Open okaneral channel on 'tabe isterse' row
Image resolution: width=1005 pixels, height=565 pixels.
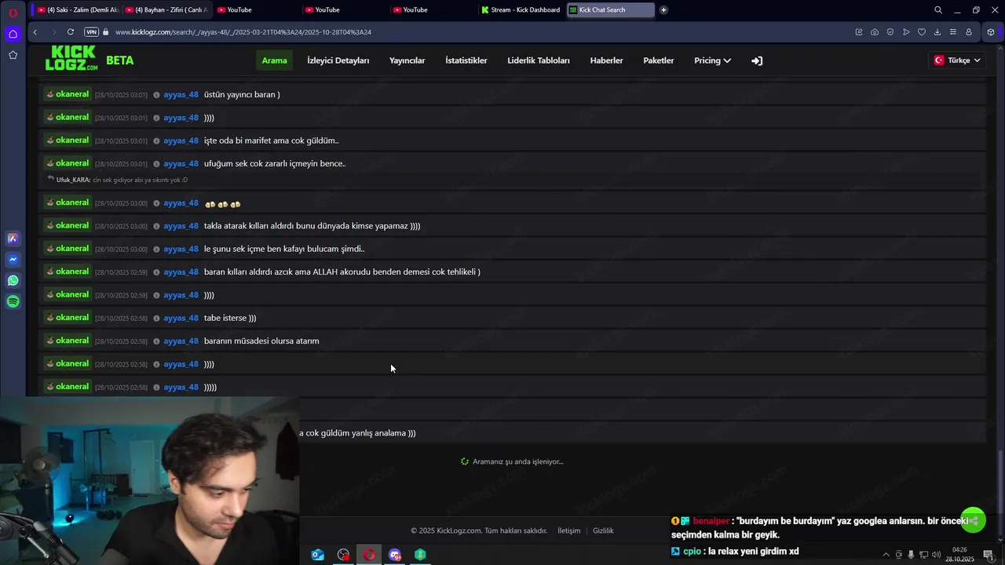coord(68,318)
